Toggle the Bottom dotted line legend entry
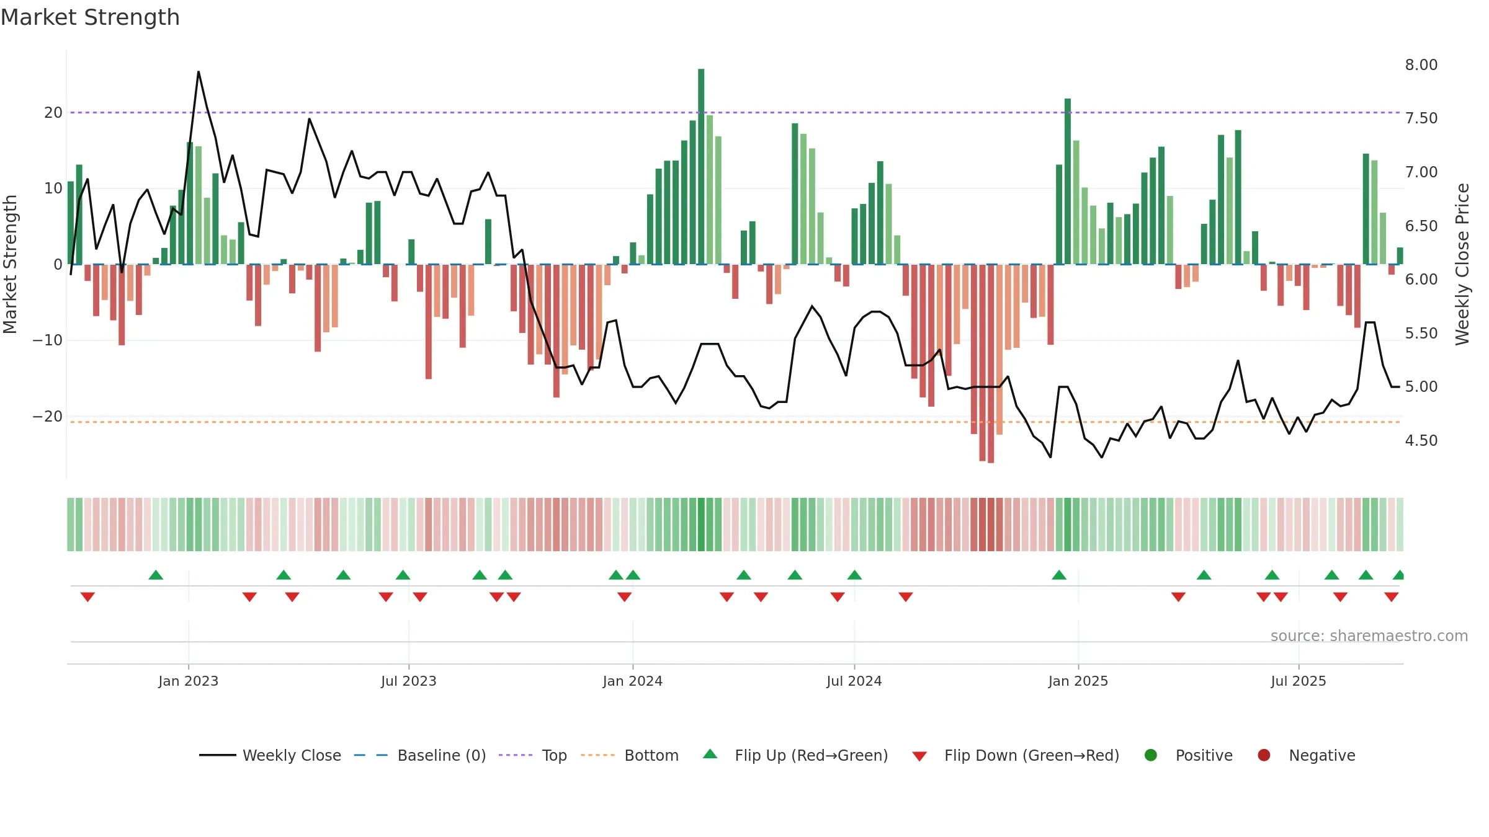 pyautogui.click(x=630, y=755)
